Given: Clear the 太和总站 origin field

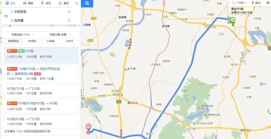Looking at the screenshot, I should coord(69,12).
